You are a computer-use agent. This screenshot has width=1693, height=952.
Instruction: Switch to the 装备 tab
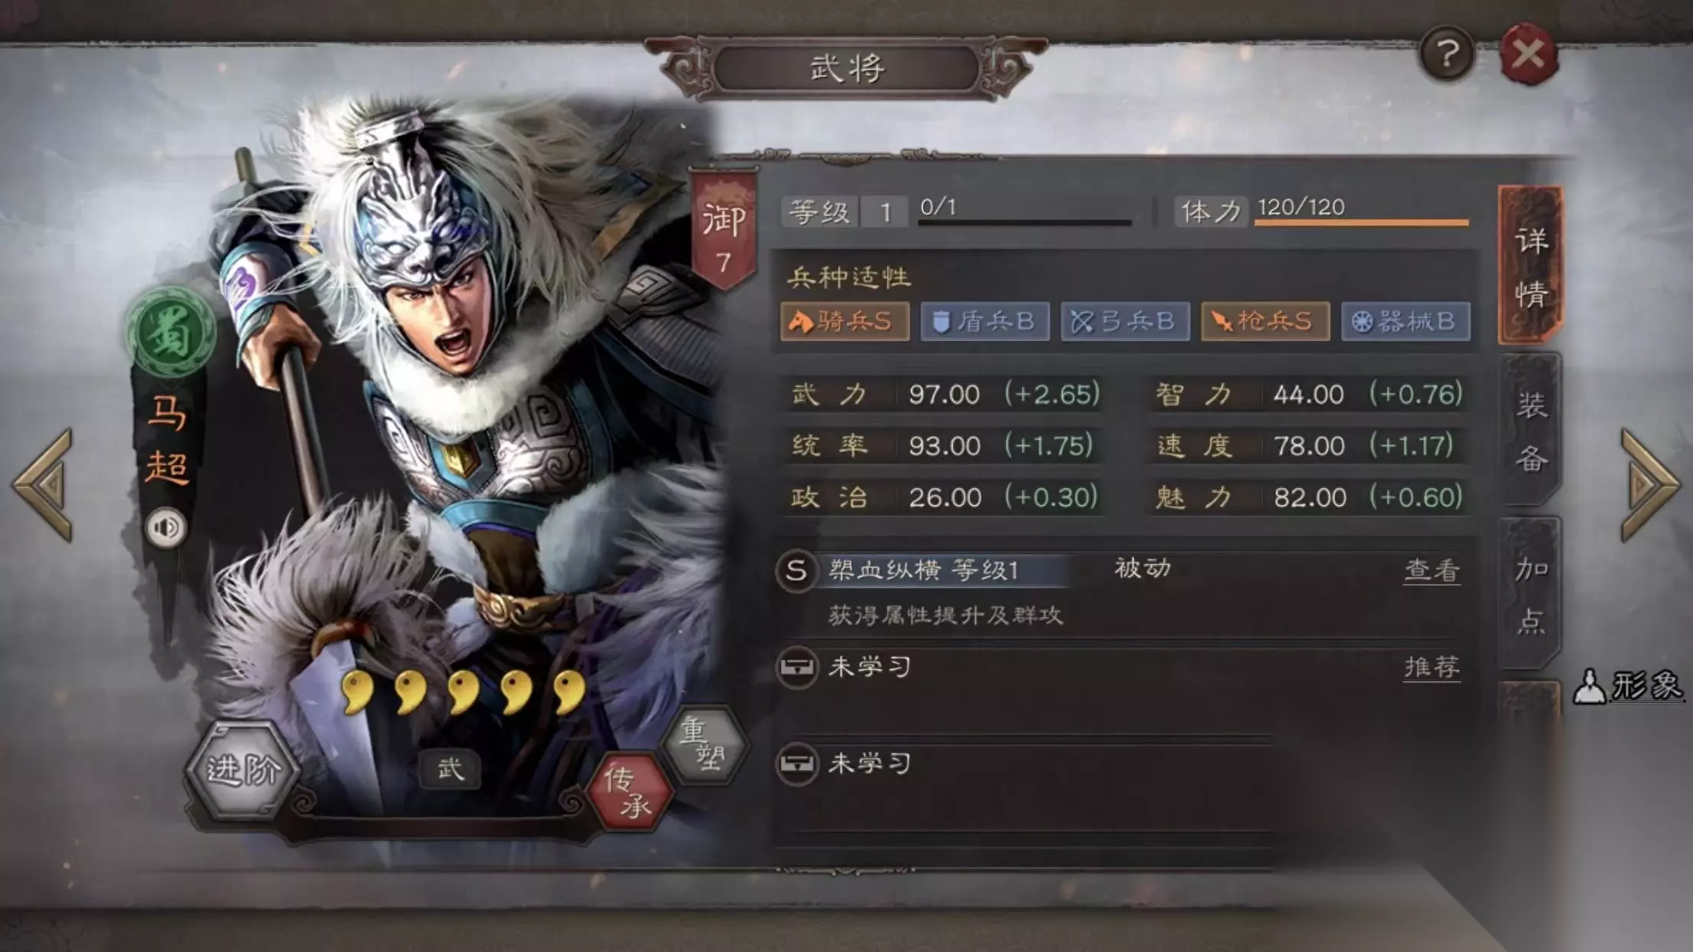click(x=1530, y=430)
